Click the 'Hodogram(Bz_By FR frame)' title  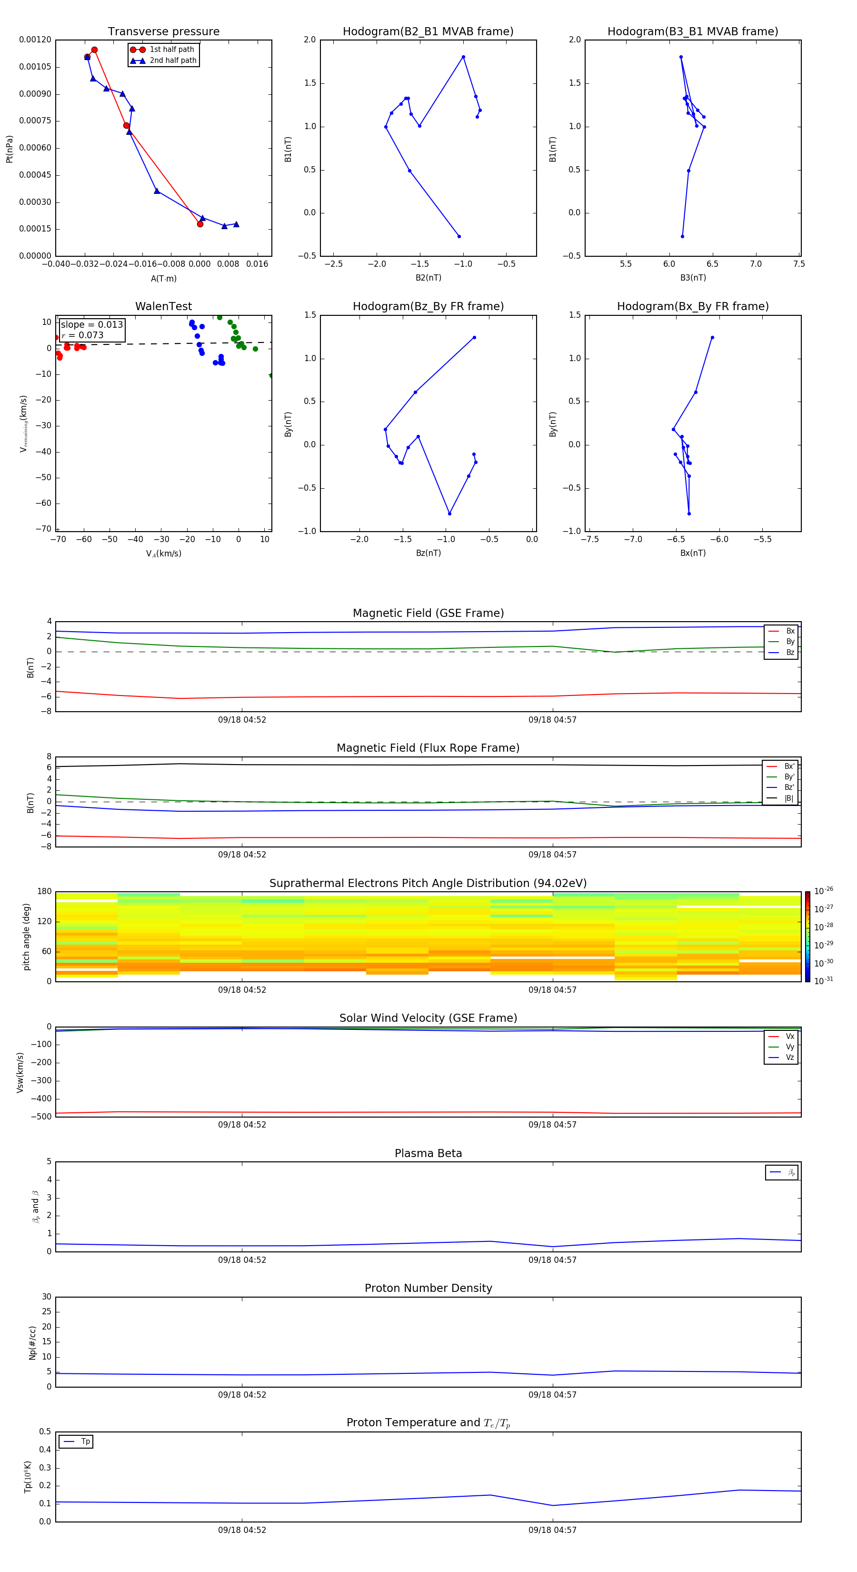(428, 306)
